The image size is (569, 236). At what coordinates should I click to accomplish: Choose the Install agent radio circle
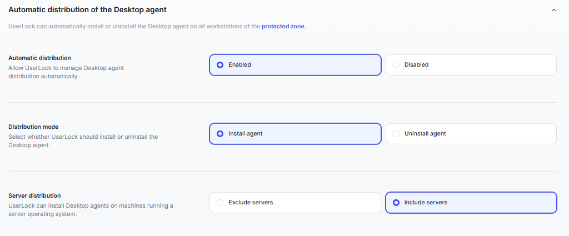tap(220, 134)
